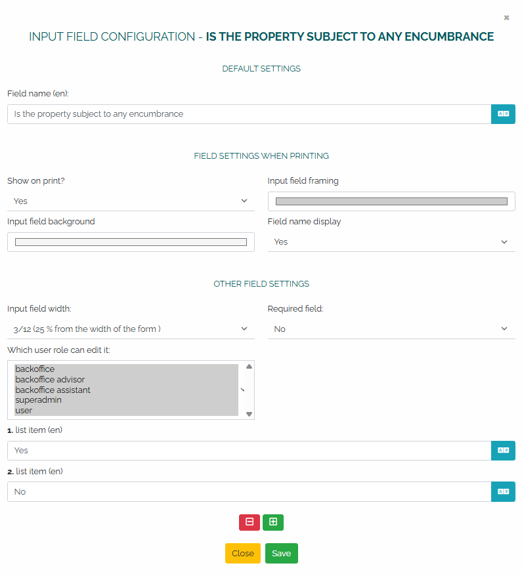Screen dimensions: 522x574
Task: Open the Field name display dropdown
Action: 391,241
